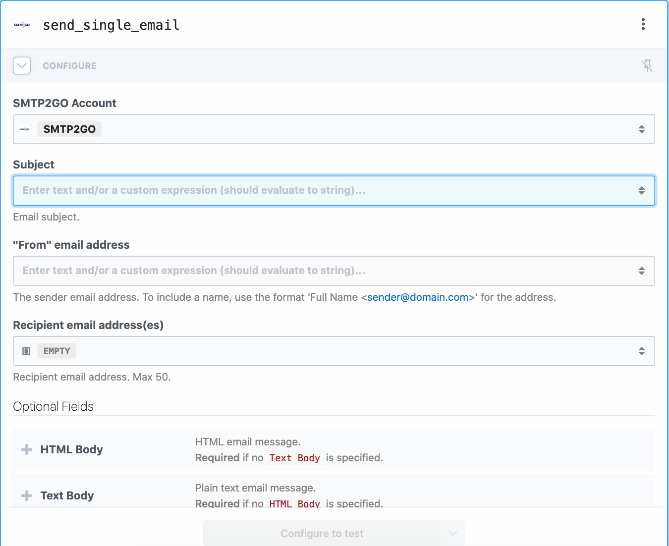Click the send_single_email step title
This screenshot has height=546, width=669.
click(x=111, y=25)
